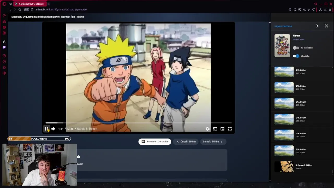Play the 218. Bölüm episode entry
334x188 pixels.
point(301,119)
